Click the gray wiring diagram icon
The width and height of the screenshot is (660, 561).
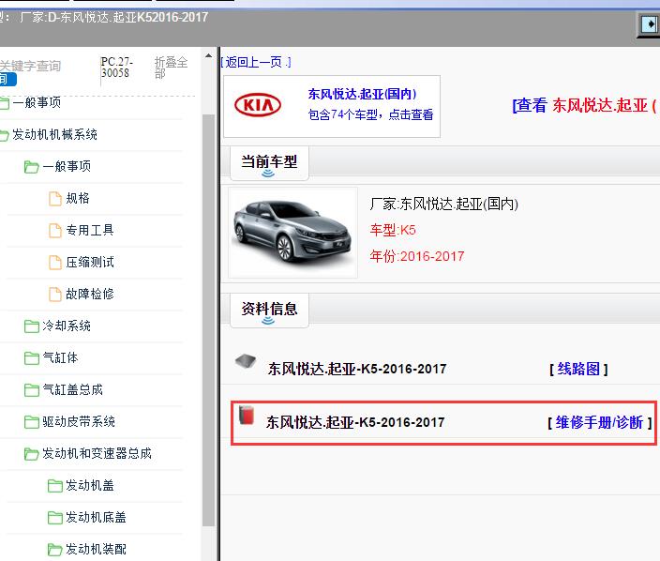click(x=246, y=361)
